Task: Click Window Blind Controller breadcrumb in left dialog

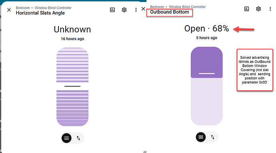Action: pos(53,8)
